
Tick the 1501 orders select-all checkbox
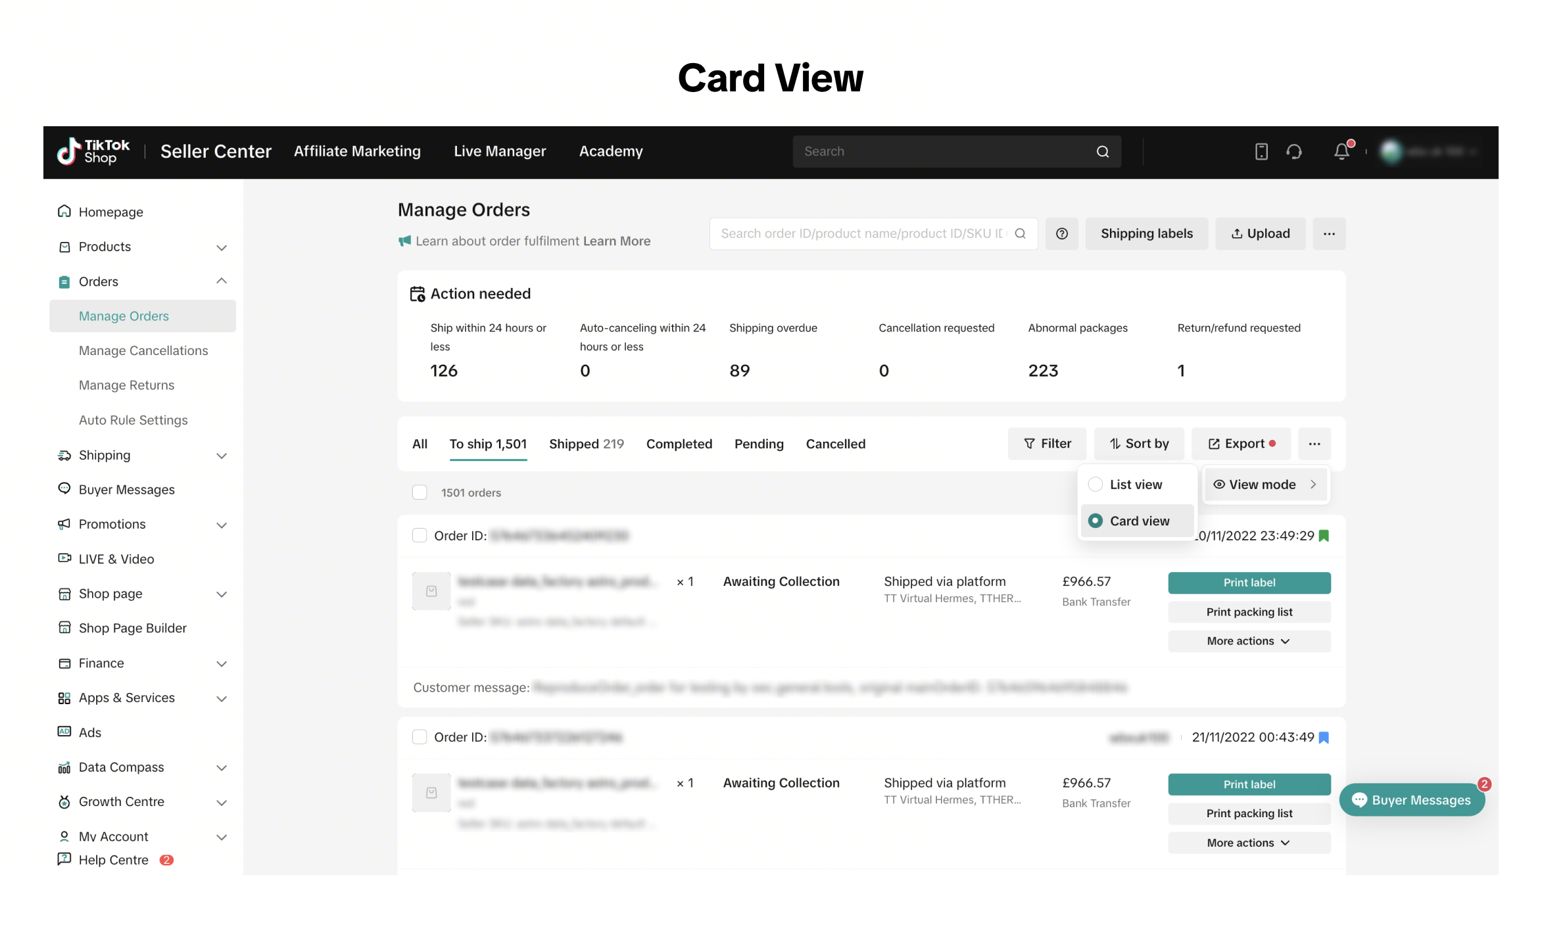(420, 492)
